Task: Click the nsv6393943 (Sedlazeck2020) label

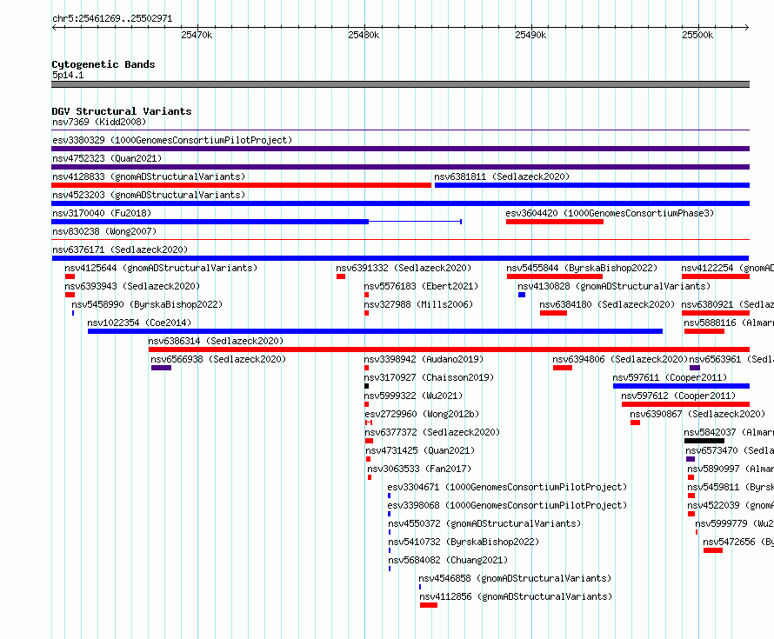Action: [x=132, y=286]
